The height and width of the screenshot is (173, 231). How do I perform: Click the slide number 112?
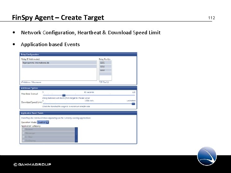pyautogui.click(x=211, y=18)
